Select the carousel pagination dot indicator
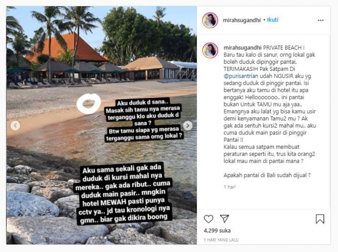 coord(106,237)
